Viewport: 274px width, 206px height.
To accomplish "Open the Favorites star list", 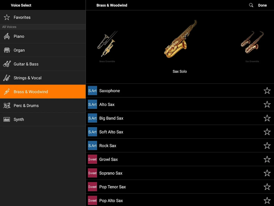I will tap(22, 18).
